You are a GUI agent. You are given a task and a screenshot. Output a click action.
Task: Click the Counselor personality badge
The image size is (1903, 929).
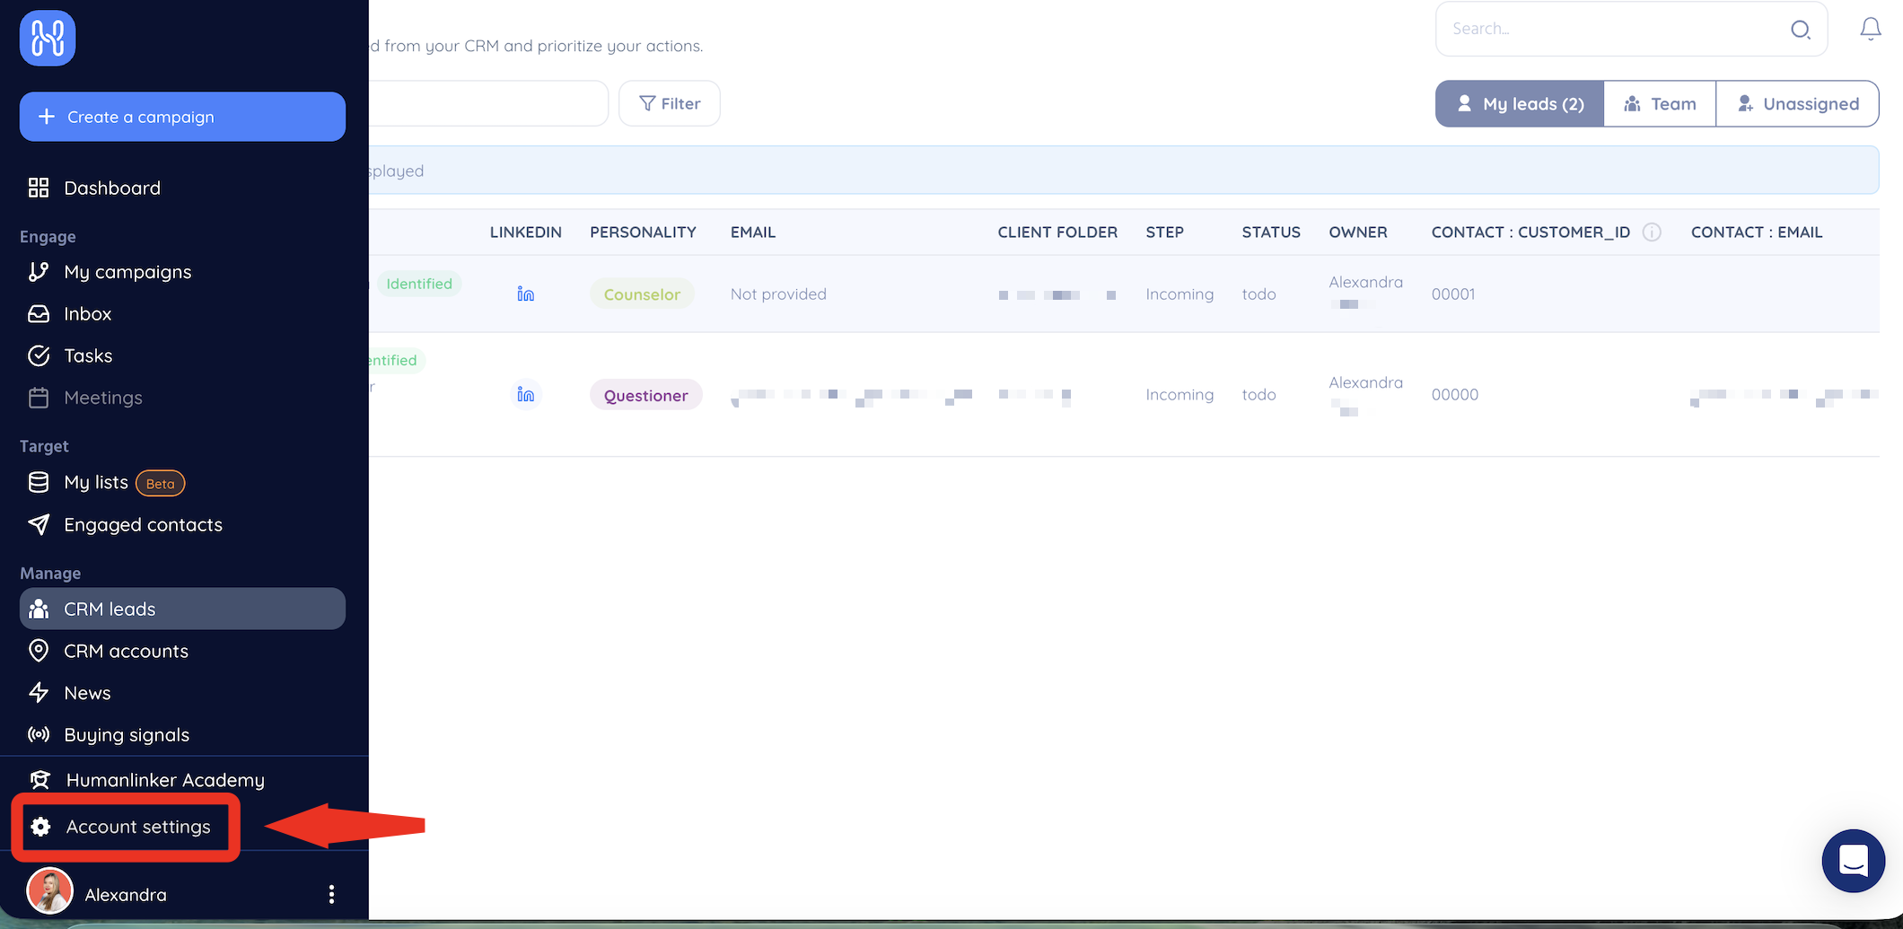(x=642, y=294)
